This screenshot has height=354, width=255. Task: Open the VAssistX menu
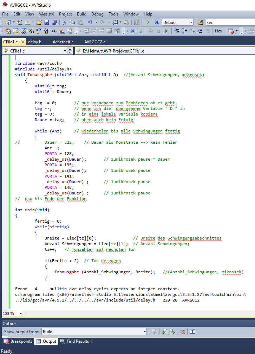pos(46,14)
